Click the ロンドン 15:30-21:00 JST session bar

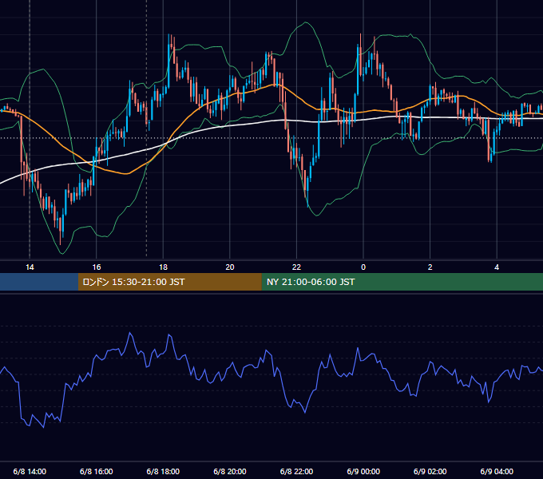pyautogui.click(x=169, y=282)
